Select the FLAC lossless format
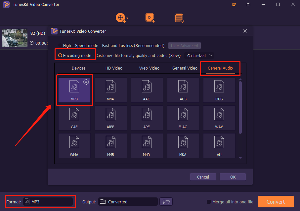 183,118
